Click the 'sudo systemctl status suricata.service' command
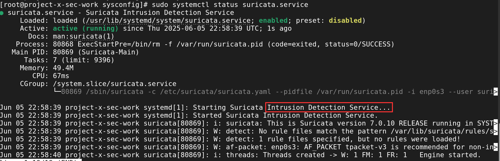500x161 pixels. pos(230,5)
